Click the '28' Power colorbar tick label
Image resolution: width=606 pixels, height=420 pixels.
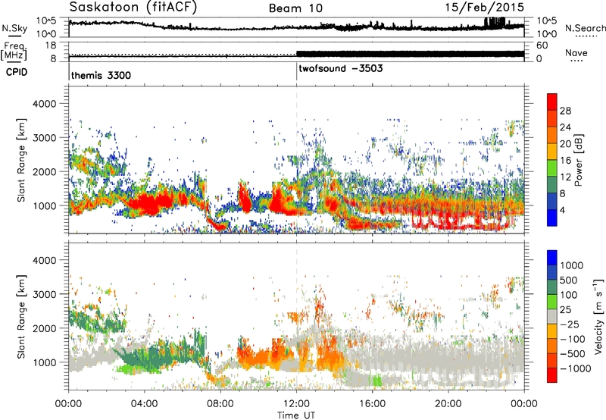click(x=565, y=111)
